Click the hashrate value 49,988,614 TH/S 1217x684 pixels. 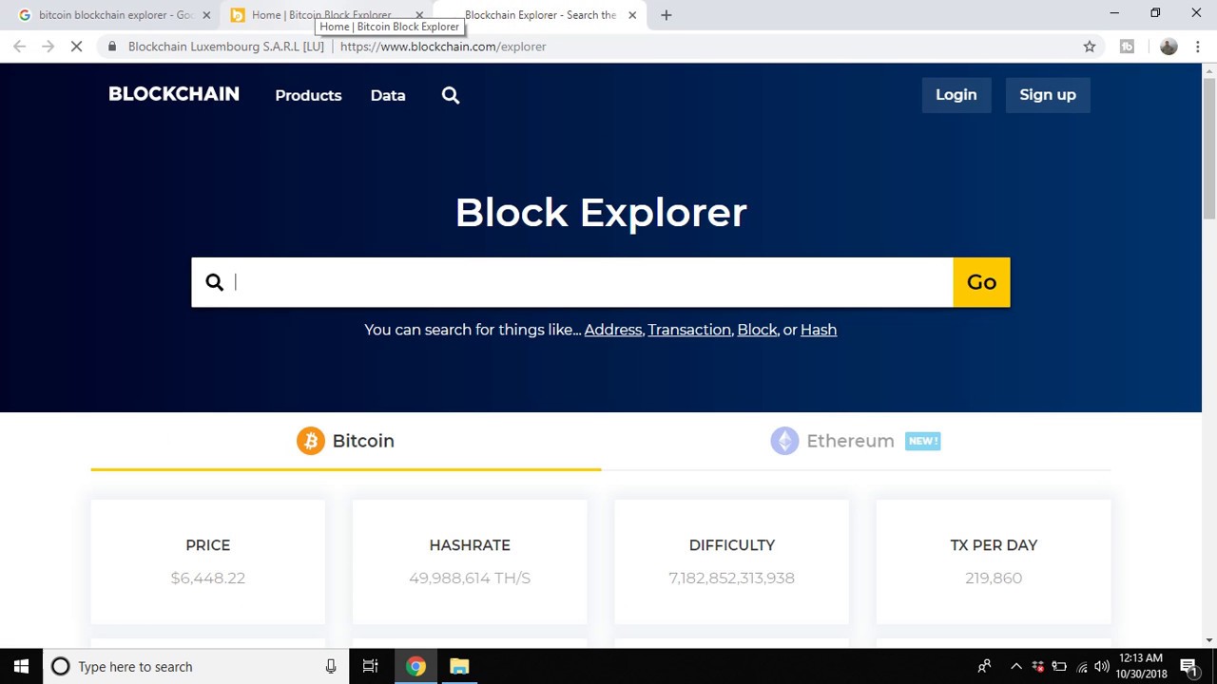470,578
